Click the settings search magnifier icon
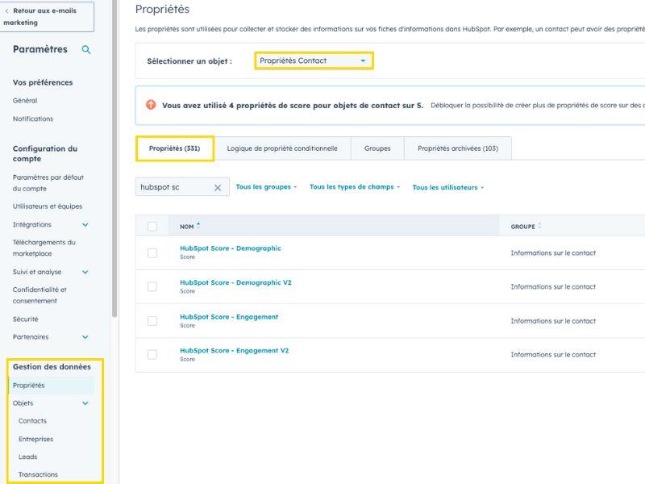 [x=86, y=50]
